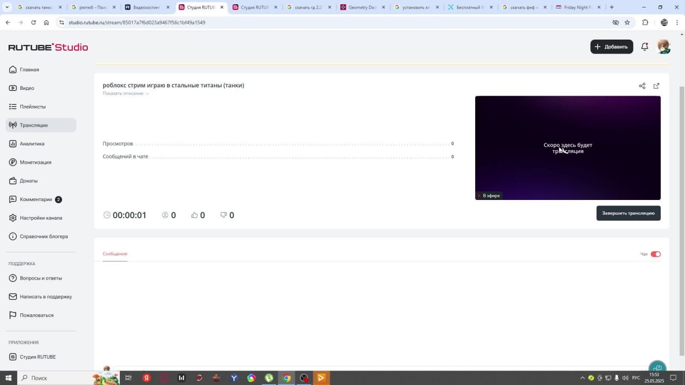Select Трансляции in the sidebar

point(41,125)
